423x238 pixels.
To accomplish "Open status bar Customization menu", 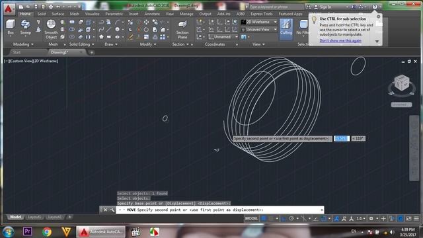I will pyautogui.click(x=416, y=218).
